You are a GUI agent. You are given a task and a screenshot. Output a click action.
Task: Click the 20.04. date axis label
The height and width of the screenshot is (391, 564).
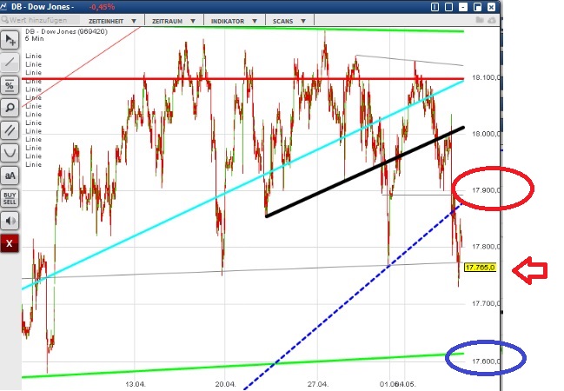tap(225, 384)
